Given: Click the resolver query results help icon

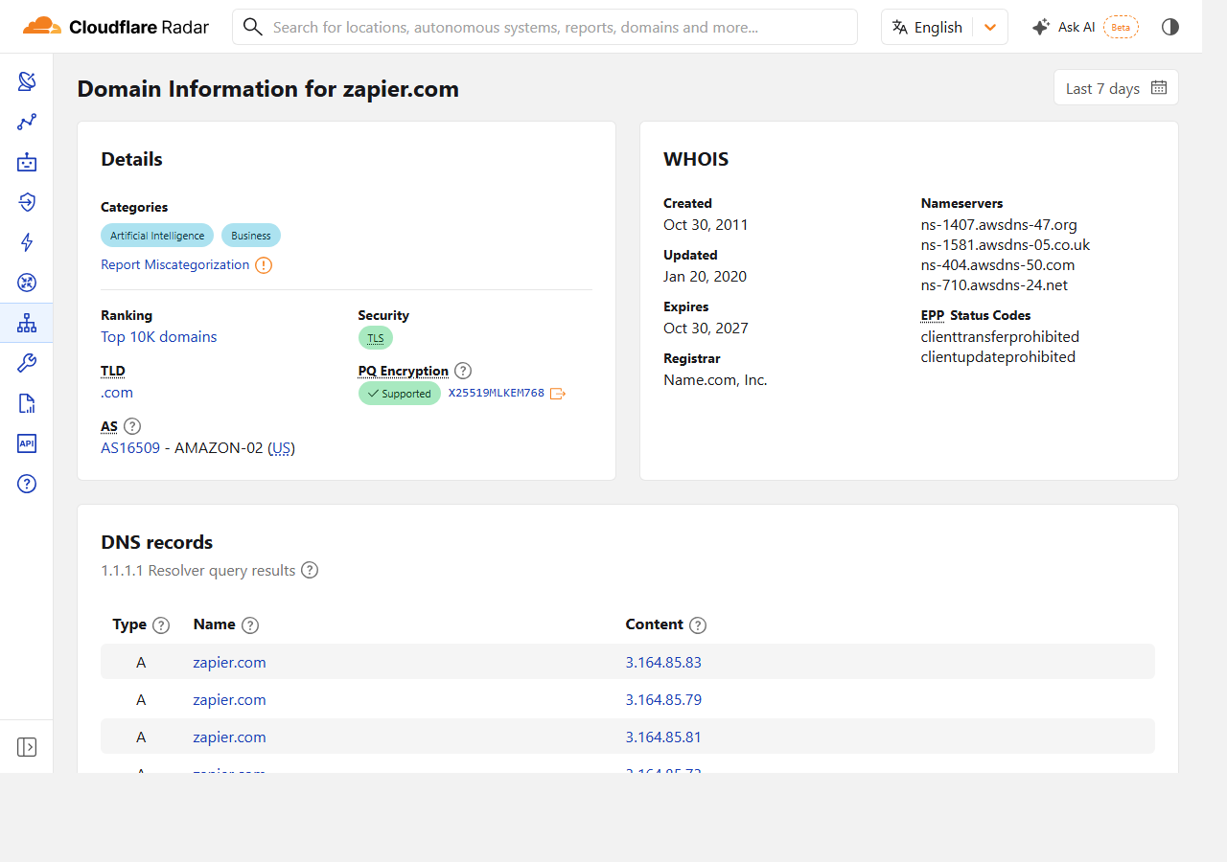Looking at the screenshot, I should coord(310,570).
